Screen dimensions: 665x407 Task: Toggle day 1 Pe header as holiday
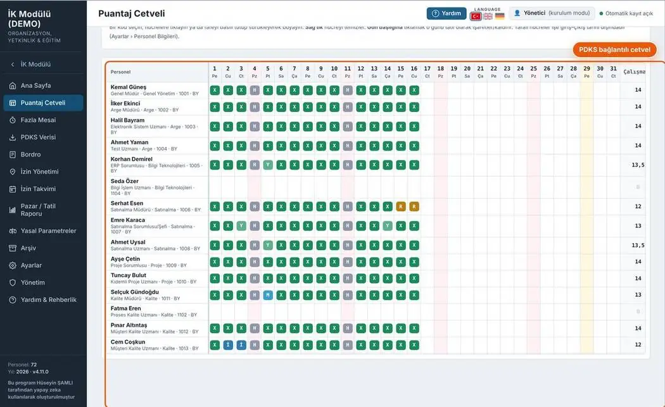[x=215, y=72]
